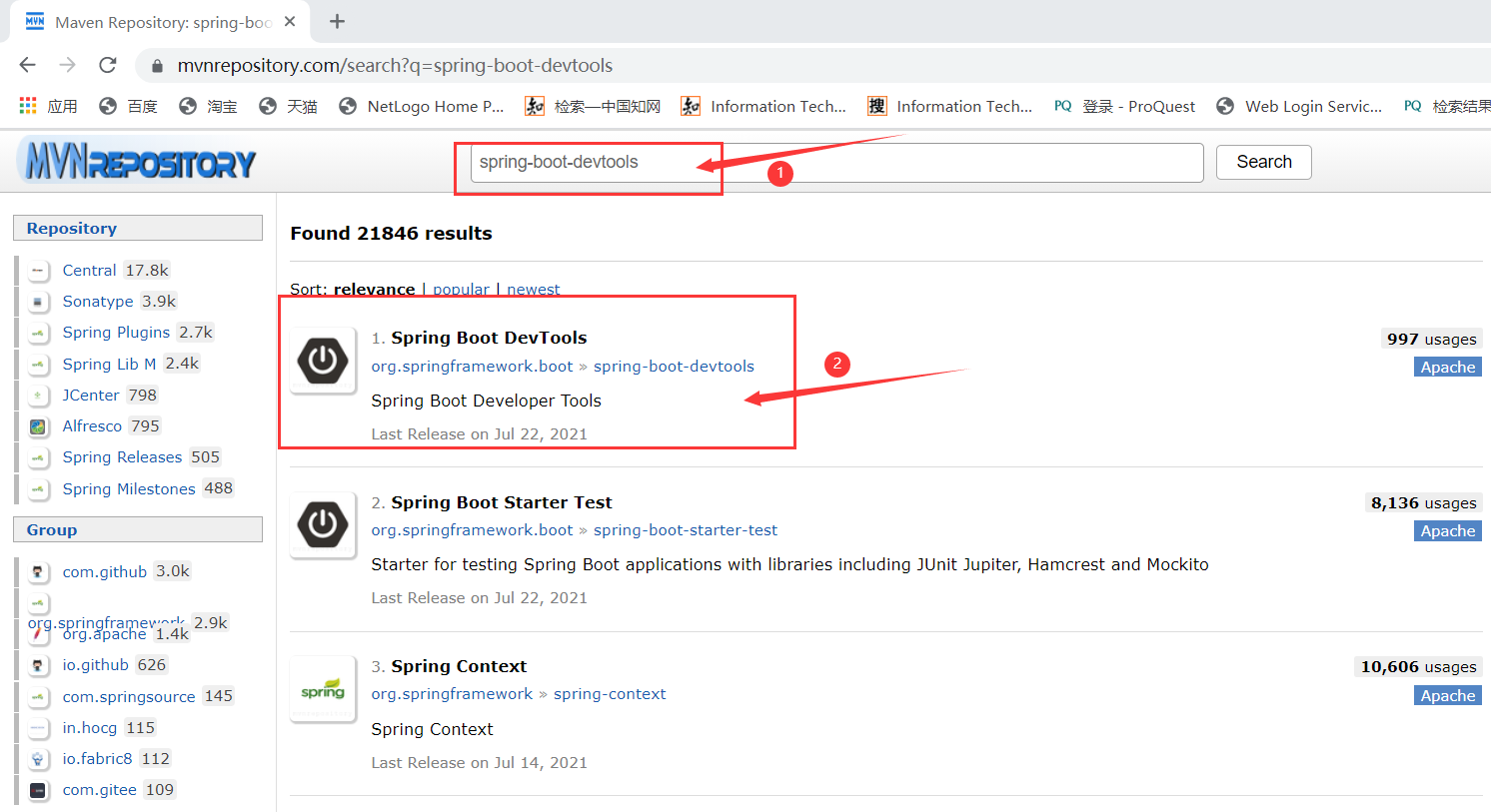The width and height of the screenshot is (1491, 812).
Task: Reload the page with the refresh icon
Action: 108,66
